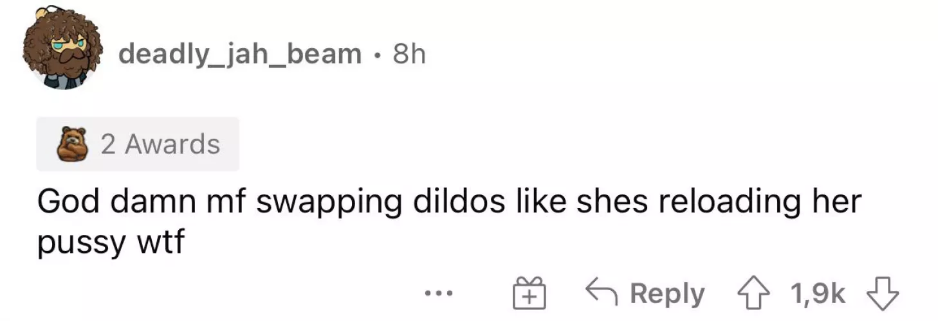Downvote the deadly_jah_beam comment
938x321 pixels.
click(x=883, y=295)
